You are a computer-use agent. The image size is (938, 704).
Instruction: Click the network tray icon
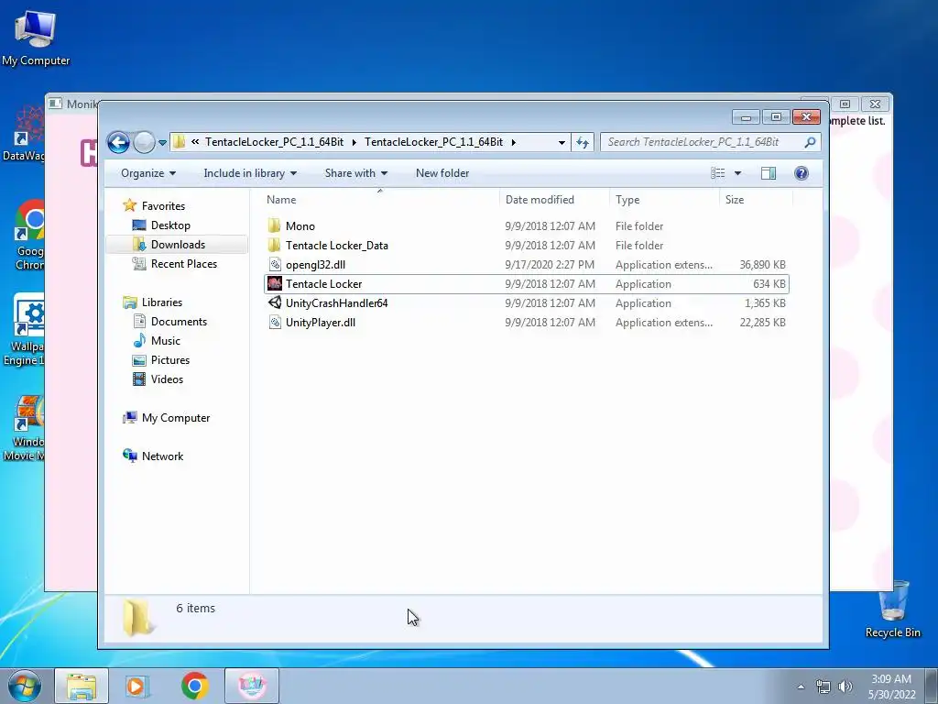pos(823,687)
